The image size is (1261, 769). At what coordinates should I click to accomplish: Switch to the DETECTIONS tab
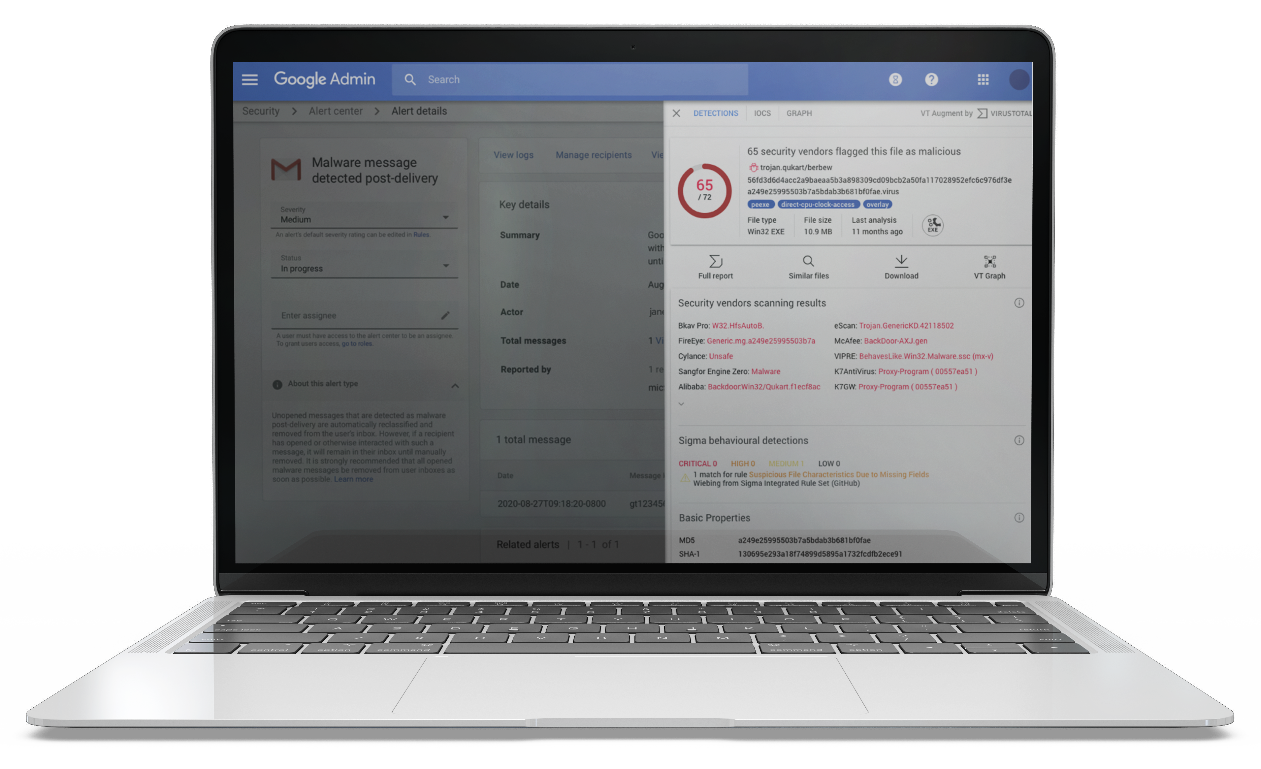[715, 113]
